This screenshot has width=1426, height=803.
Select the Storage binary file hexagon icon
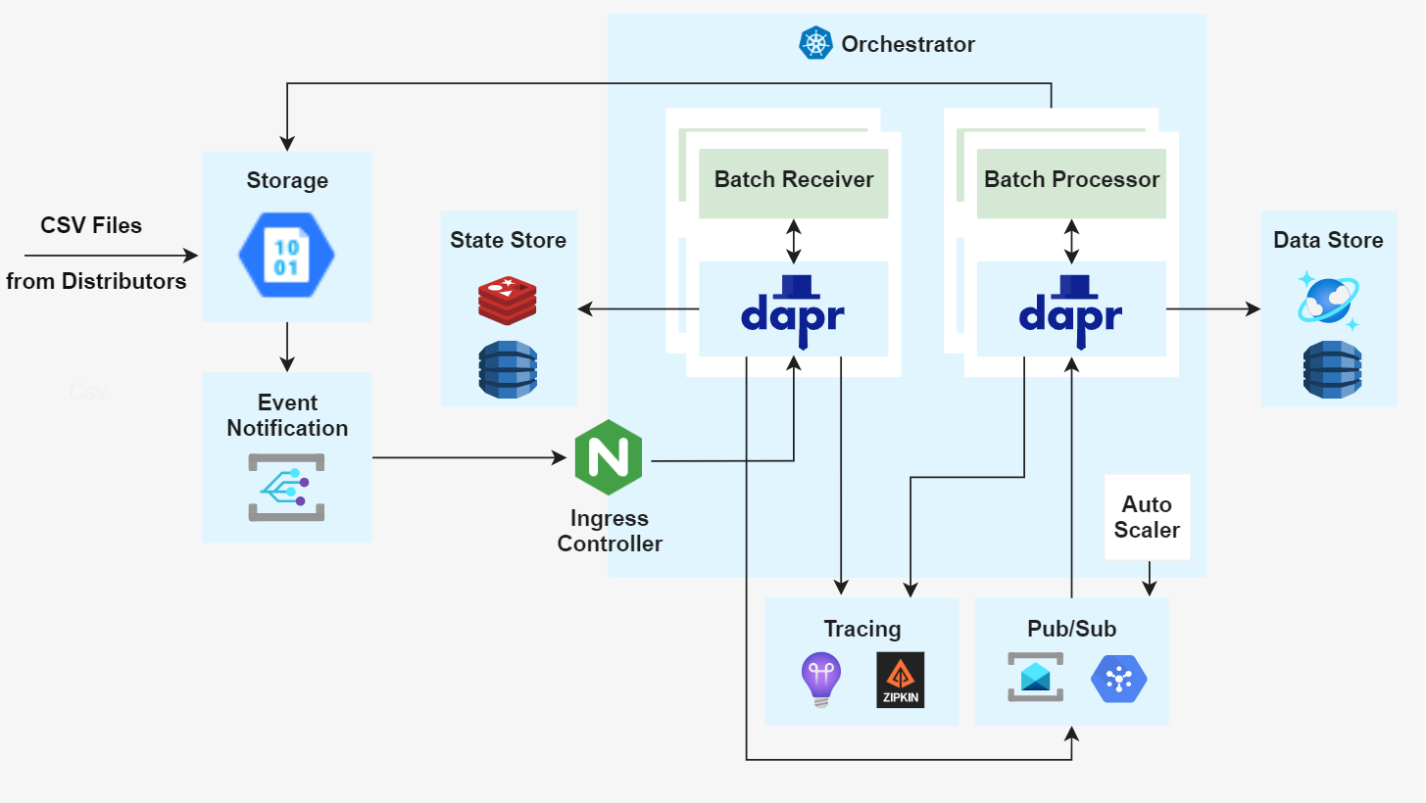click(286, 255)
